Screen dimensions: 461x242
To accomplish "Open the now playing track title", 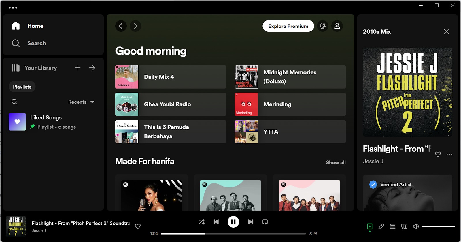I will click(81, 223).
